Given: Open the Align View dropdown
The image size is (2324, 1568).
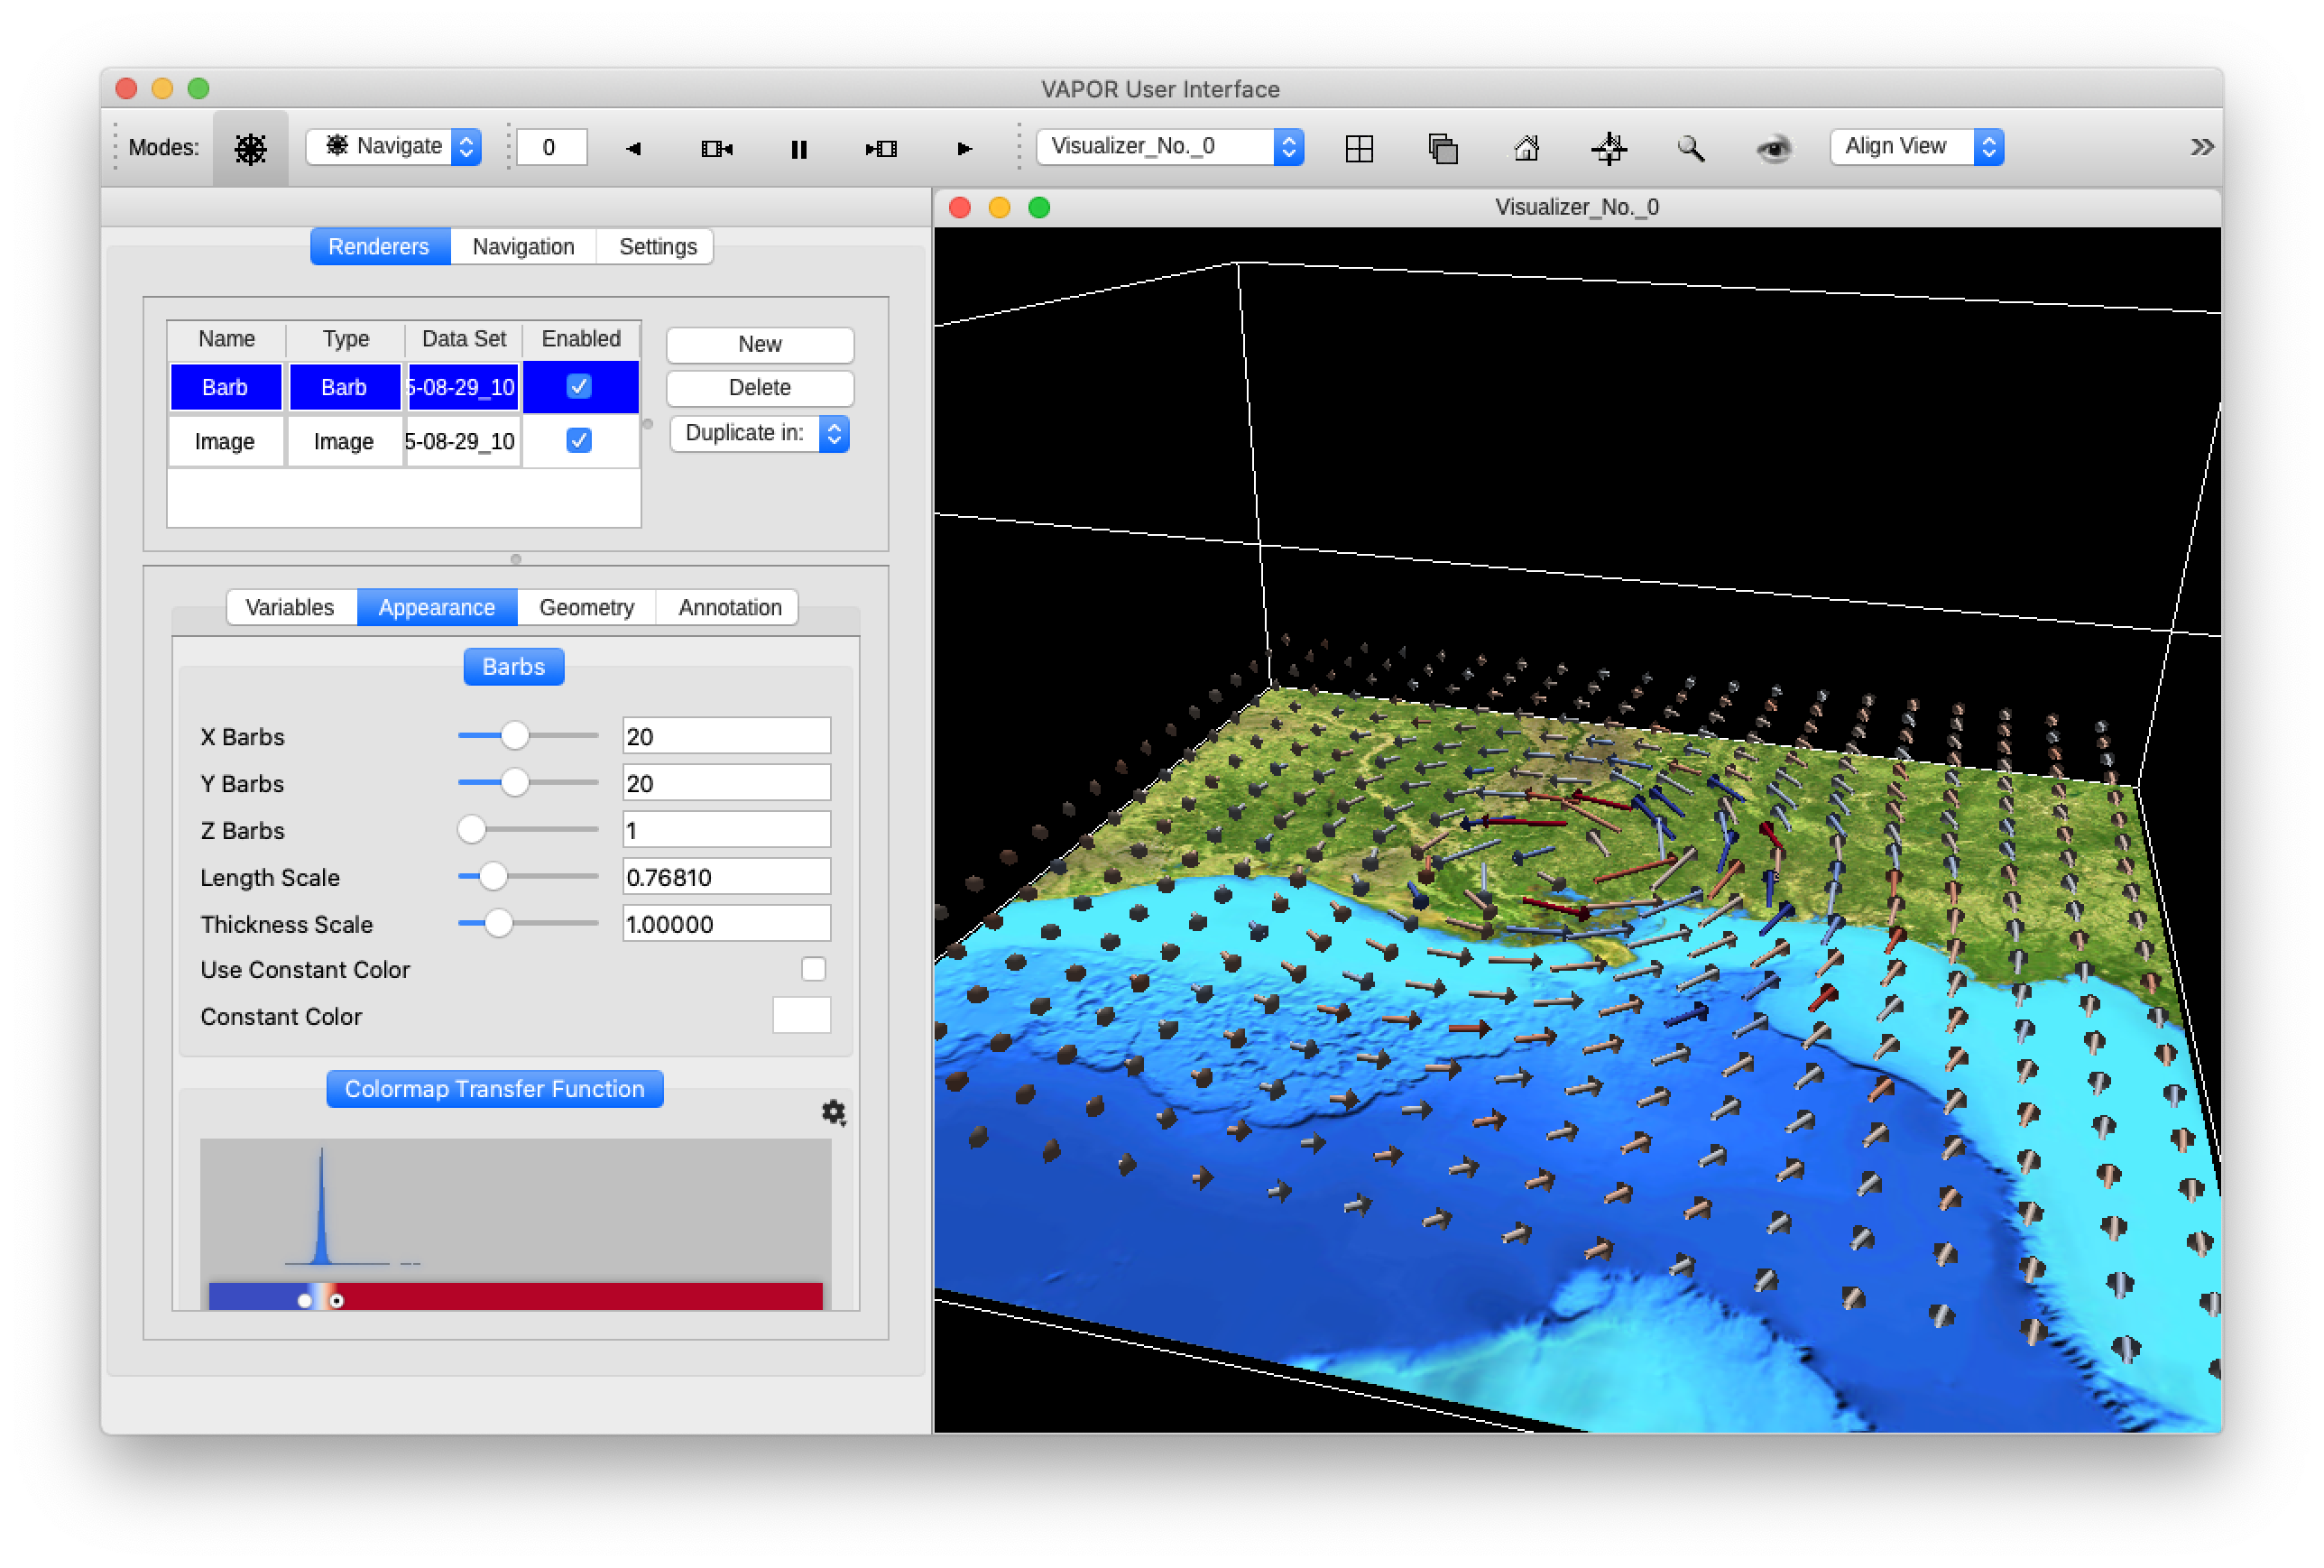Looking at the screenshot, I should 1916,147.
